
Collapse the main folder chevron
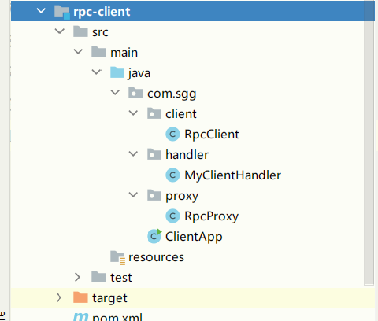(78, 52)
